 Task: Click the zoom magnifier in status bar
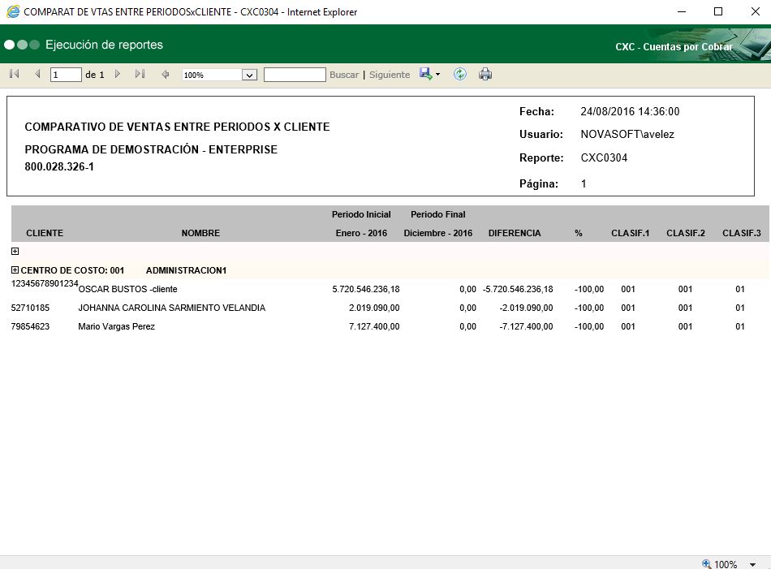(x=707, y=563)
